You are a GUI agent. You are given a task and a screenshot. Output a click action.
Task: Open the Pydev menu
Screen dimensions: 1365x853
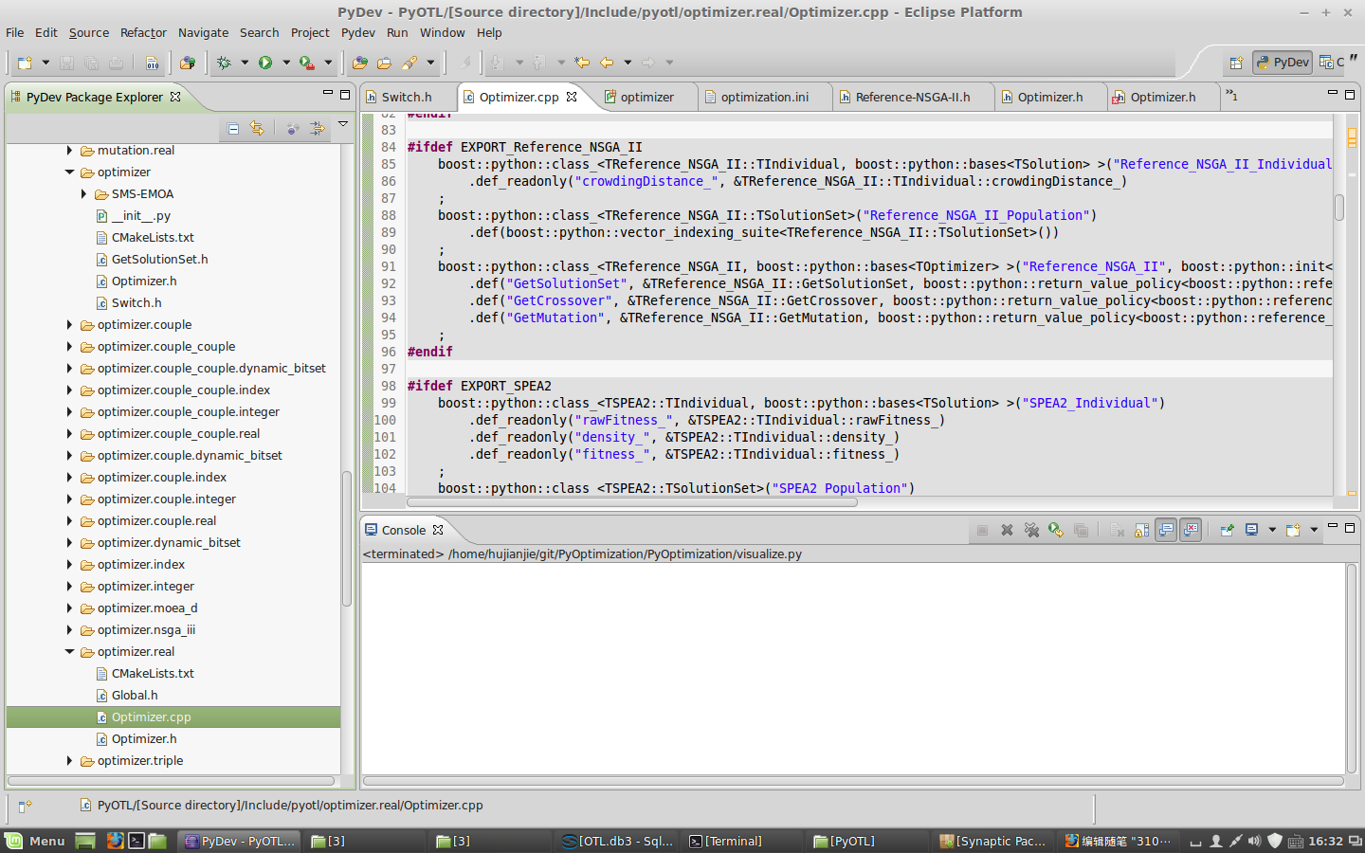(358, 32)
